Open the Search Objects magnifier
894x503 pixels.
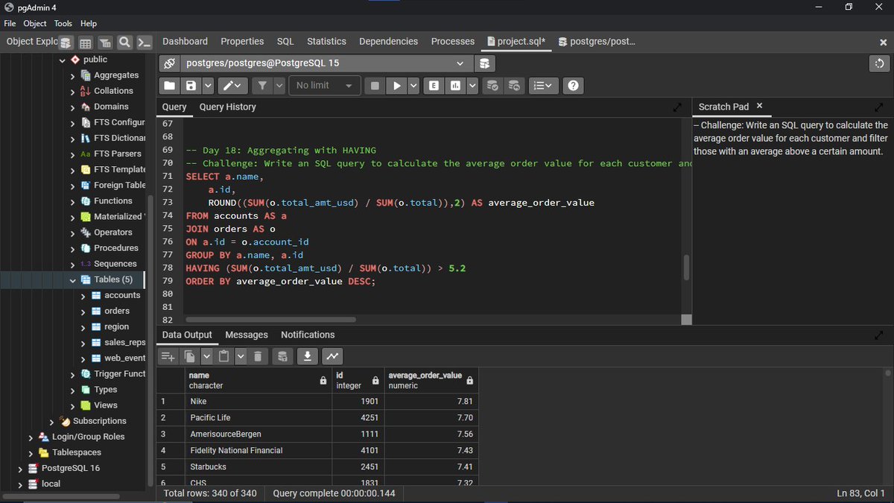[x=125, y=42]
